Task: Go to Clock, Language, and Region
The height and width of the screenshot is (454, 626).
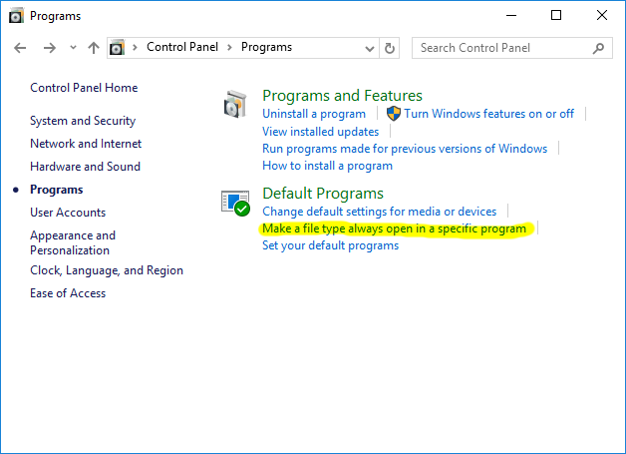Action: tap(107, 270)
